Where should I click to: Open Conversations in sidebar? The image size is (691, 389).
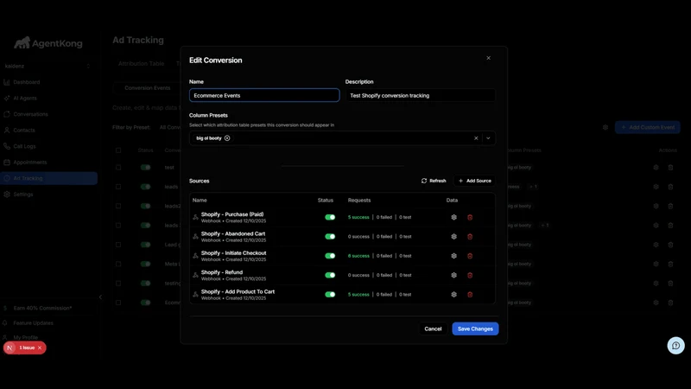pos(30,114)
